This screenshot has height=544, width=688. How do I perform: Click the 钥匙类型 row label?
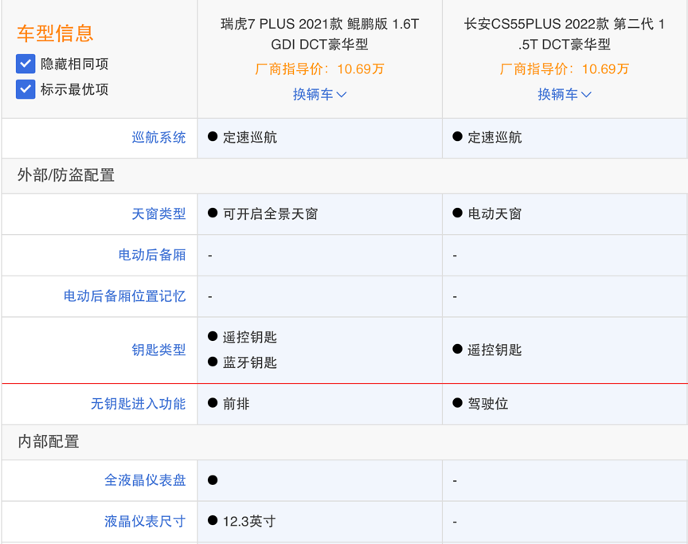point(158,350)
